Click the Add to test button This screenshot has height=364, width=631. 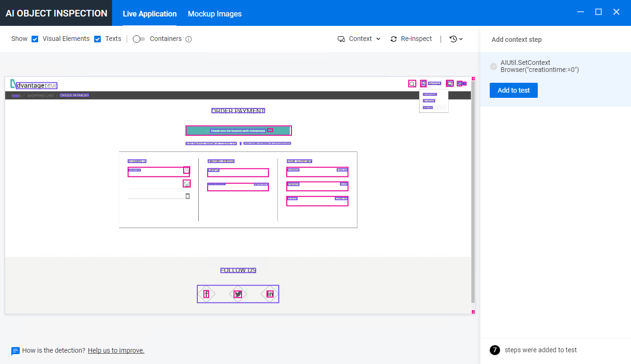click(513, 90)
